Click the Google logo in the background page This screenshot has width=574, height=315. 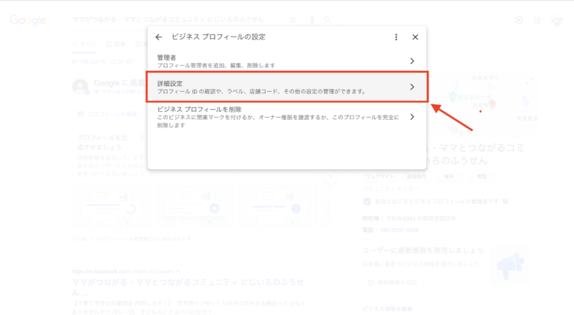(28, 20)
